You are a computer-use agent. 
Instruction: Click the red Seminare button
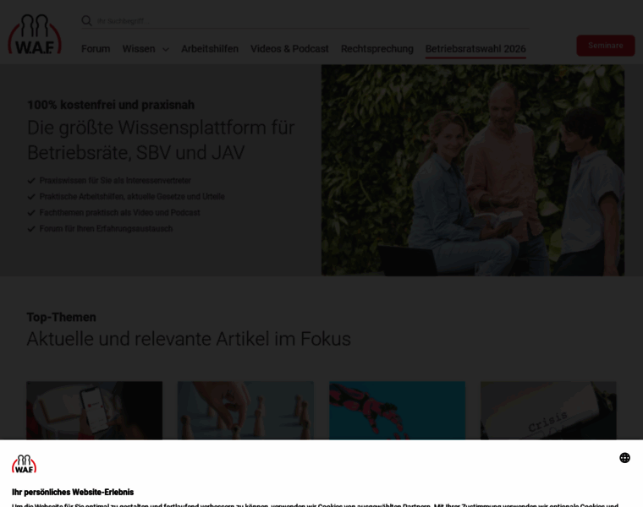coord(605,46)
